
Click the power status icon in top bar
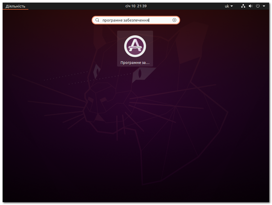pyautogui.click(x=257, y=6)
